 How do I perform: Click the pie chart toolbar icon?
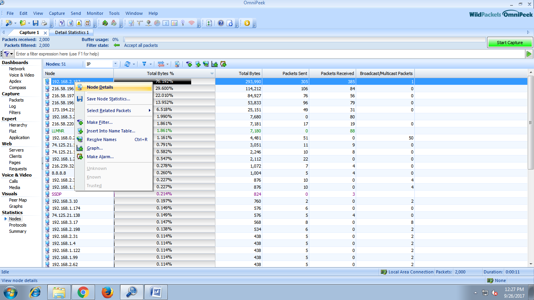coord(157,23)
